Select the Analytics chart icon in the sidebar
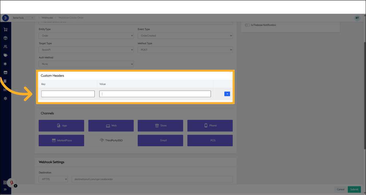 pos(5,89)
